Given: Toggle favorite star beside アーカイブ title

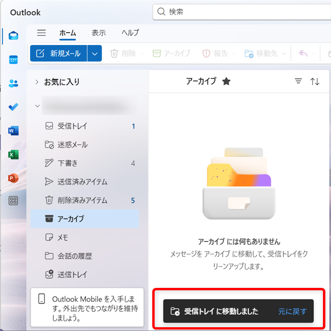Looking at the screenshot, I should (226, 81).
